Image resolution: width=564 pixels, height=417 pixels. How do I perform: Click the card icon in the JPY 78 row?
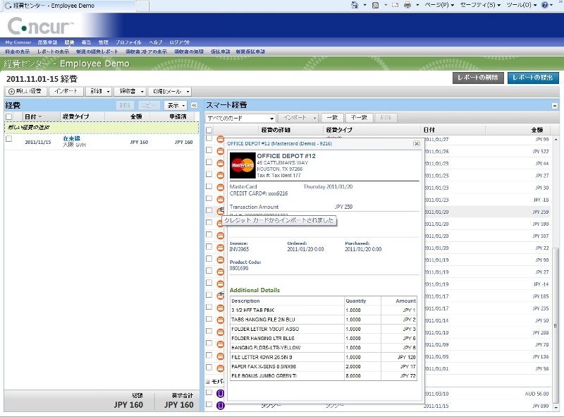click(x=221, y=344)
